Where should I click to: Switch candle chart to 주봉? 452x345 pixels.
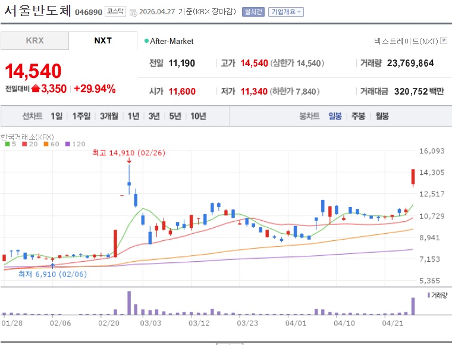pyautogui.click(x=358, y=116)
